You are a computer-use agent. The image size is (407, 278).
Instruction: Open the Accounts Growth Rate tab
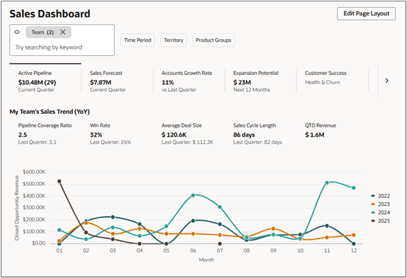tap(189, 81)
